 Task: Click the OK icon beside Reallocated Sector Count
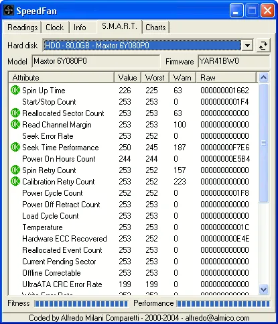click(x=15, y=113)
